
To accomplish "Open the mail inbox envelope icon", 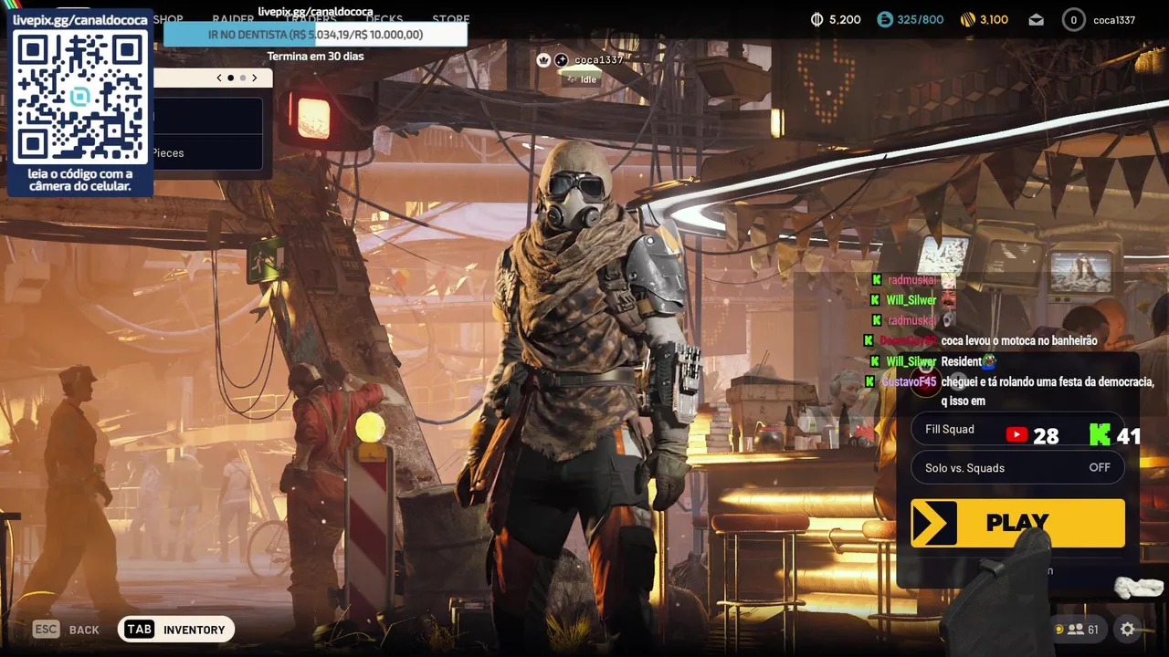I will pos(1036,19).
